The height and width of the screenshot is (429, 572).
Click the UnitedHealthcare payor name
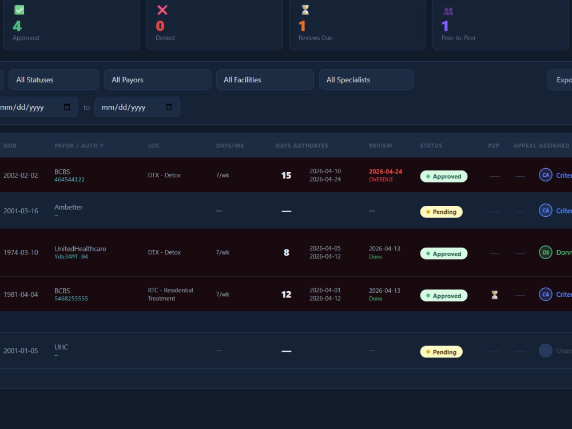80,249
